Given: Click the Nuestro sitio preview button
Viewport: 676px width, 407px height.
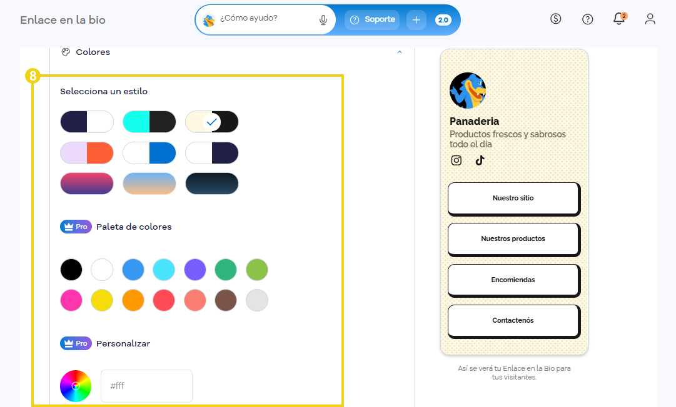Looking at the screenshot, I should tap(514, 199).
